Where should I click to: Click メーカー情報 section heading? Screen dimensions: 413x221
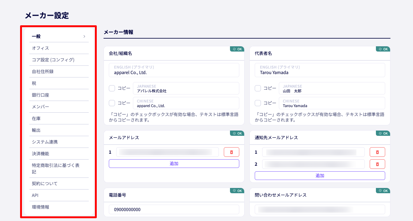tap(118, 32)
